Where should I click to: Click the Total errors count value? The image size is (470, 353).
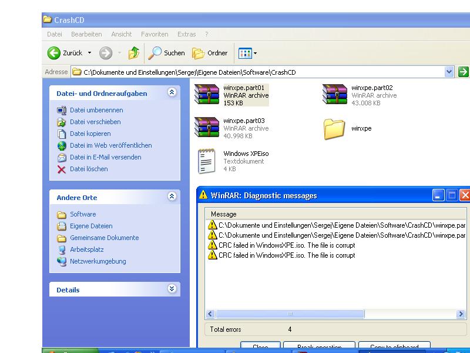[290, 329]
